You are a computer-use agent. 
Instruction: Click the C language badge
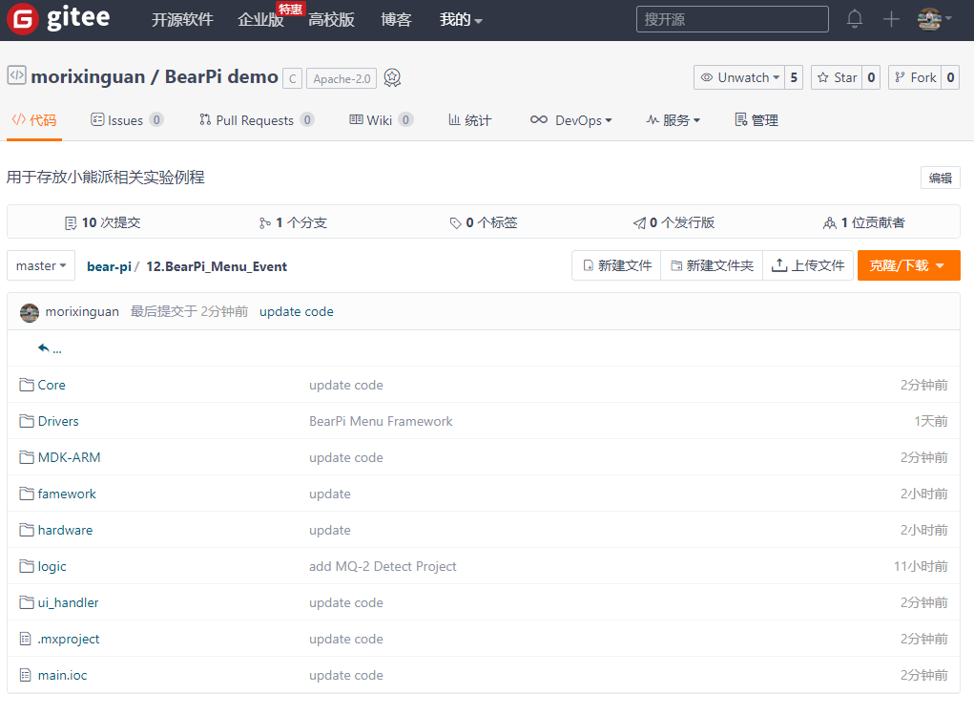[x=293, y=79]
